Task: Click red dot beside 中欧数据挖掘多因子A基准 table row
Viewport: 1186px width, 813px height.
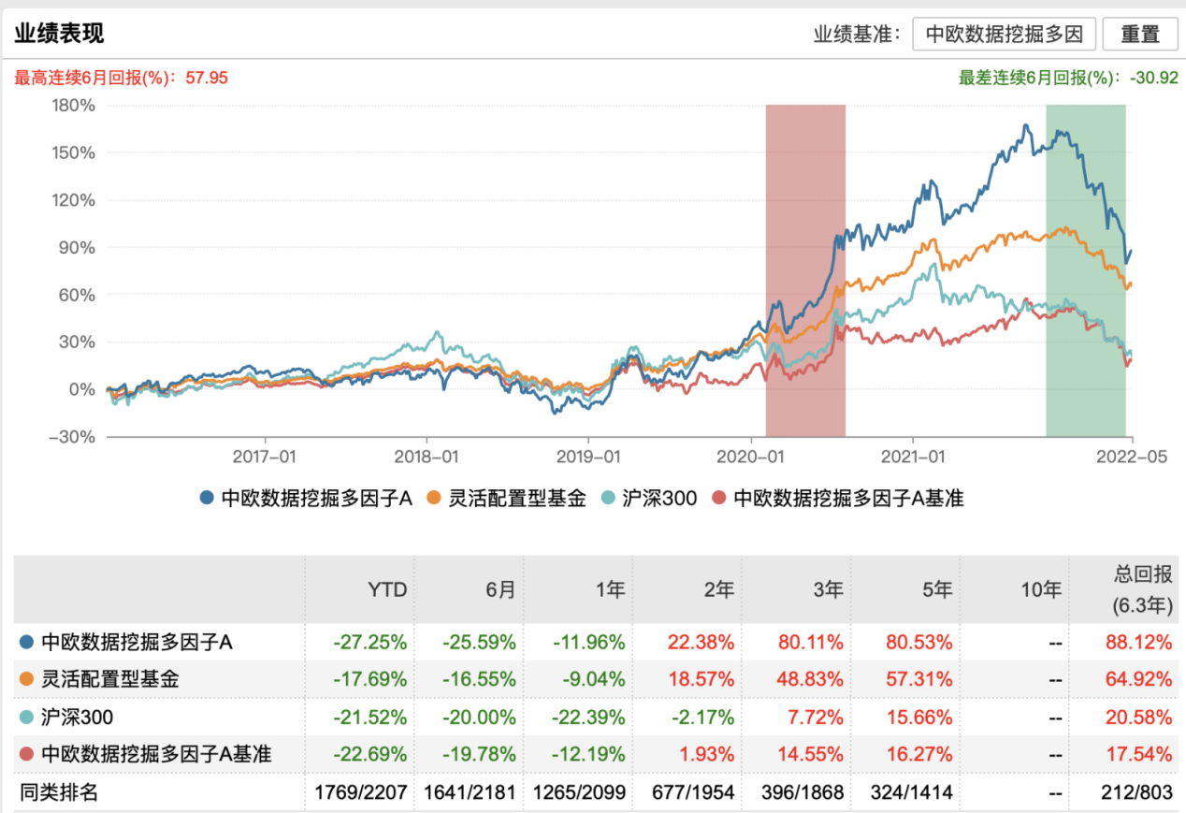Action: (26, 753)
